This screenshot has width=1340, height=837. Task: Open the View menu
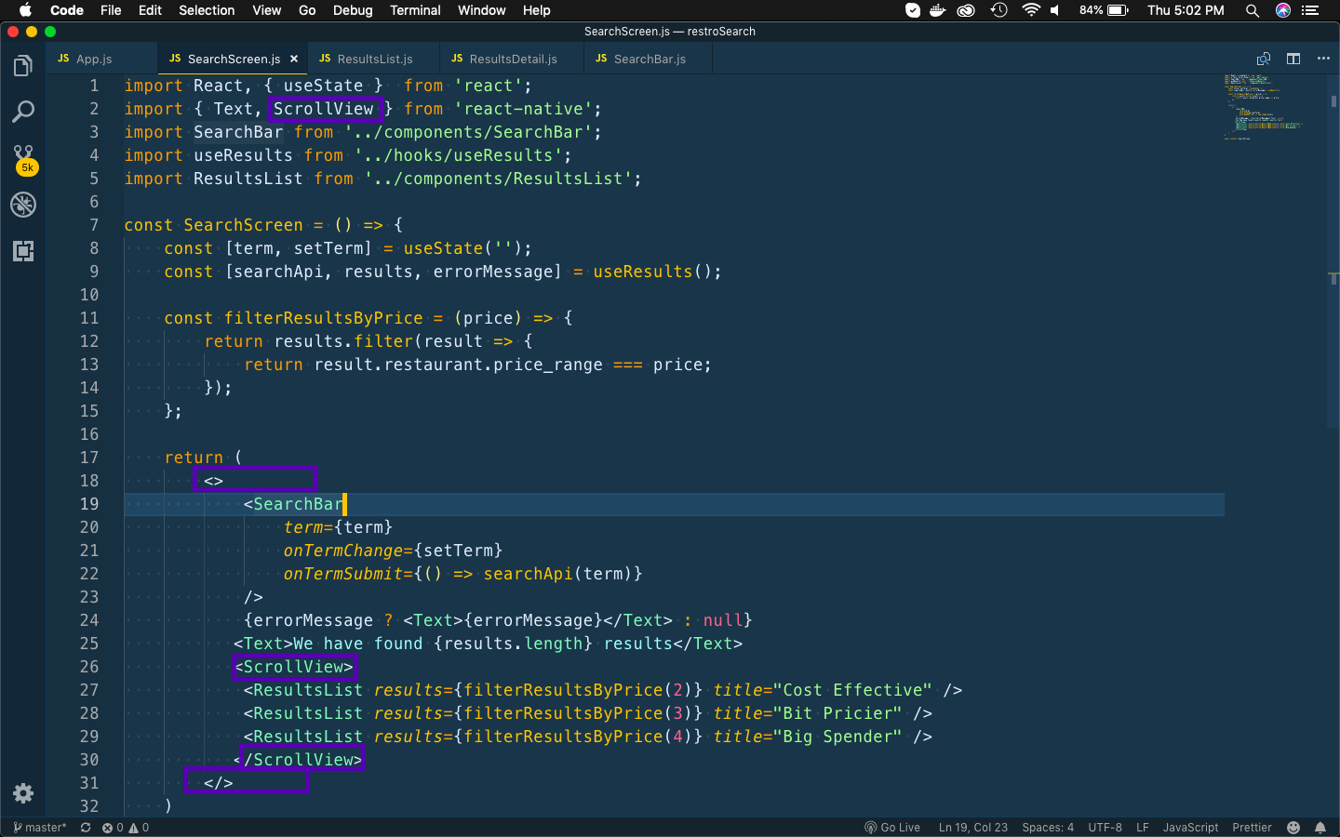[x=266, y=10]
